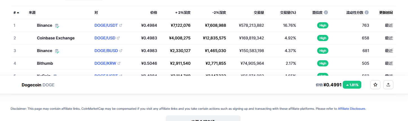Screen dimensions: 408x121
Task: Click the star watchlist icon for Dogecoin
Action: [x=375, y=85]
